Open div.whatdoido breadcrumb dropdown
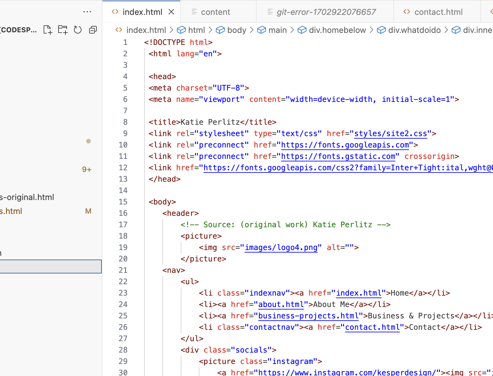Viewport: 493px width, 376px height. point(414,30)
